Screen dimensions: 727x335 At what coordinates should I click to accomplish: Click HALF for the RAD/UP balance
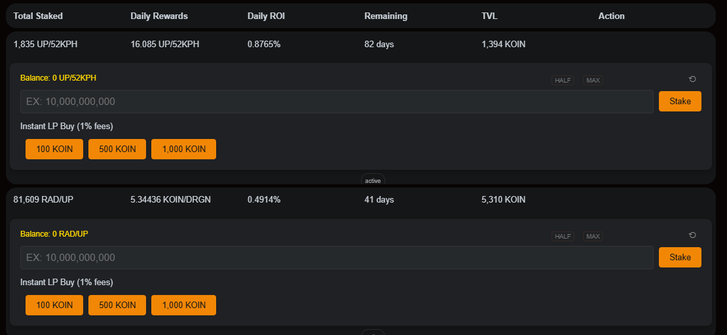coord(563,236)
